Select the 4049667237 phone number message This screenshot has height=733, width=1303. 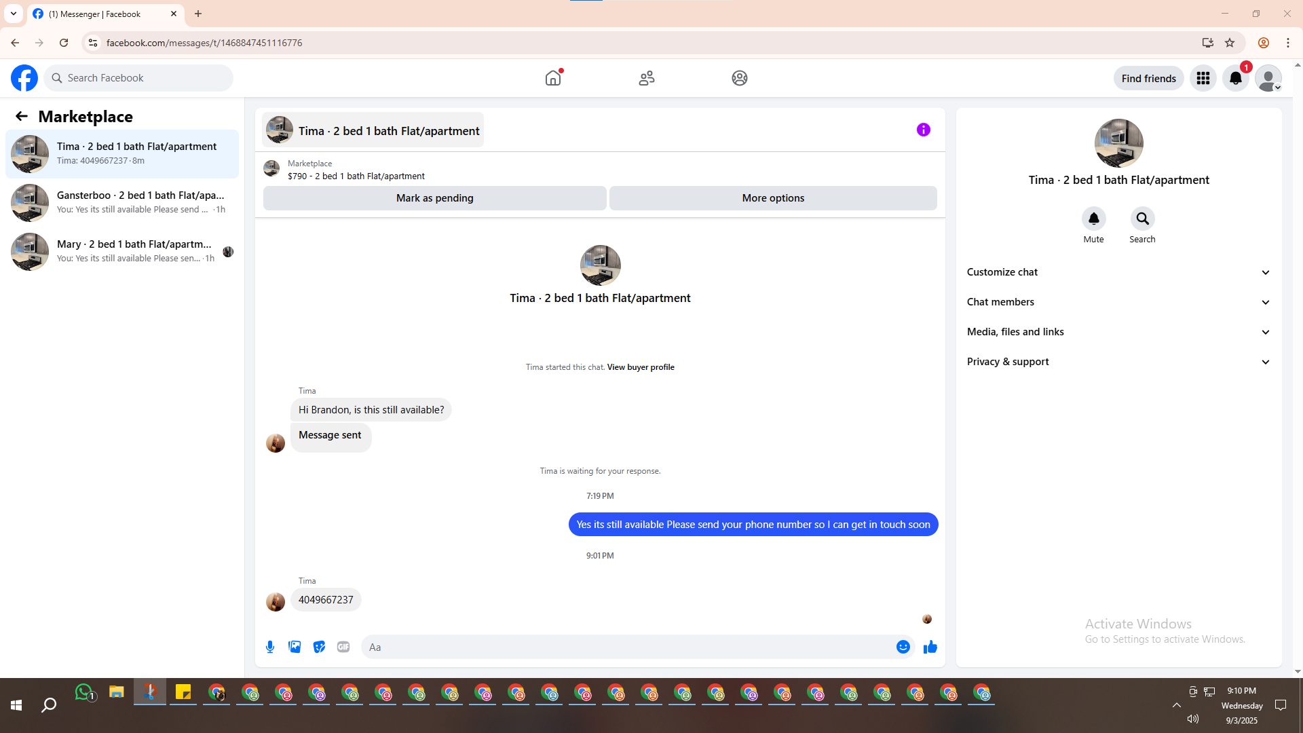tap(326, 600)
